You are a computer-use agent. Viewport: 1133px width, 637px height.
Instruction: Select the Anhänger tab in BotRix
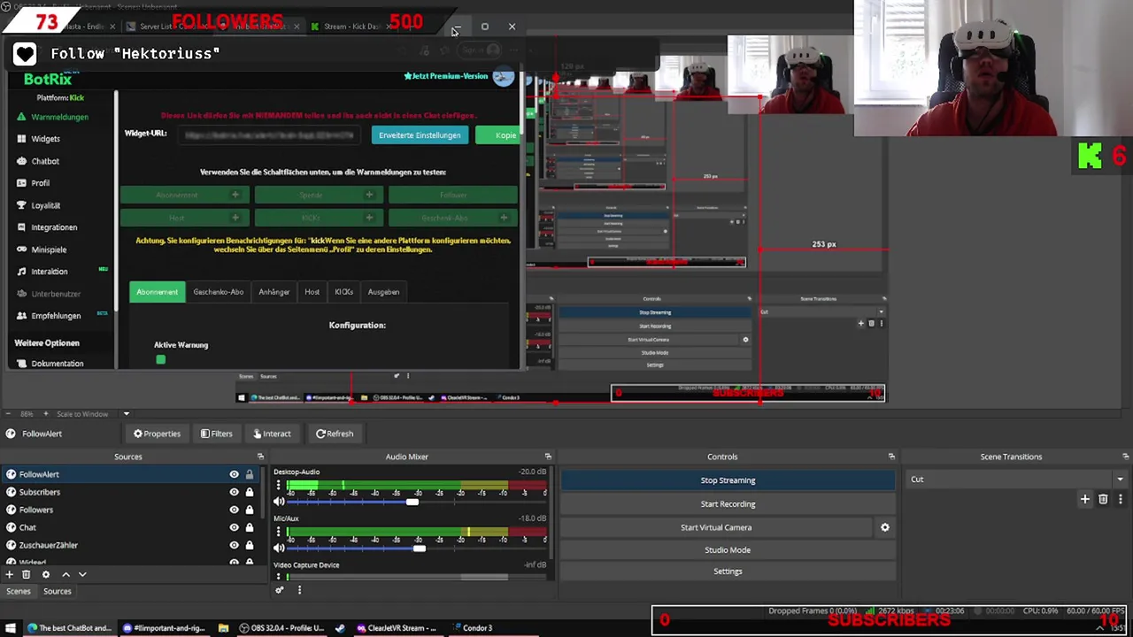click(x=274, y=292)
